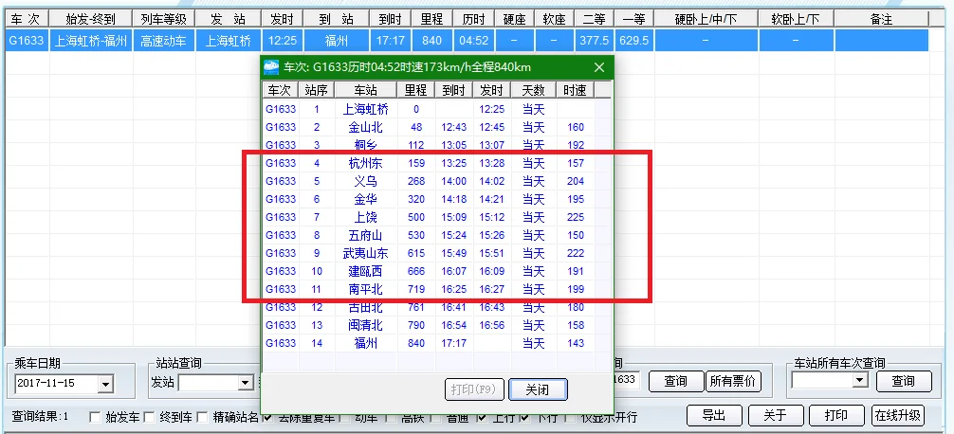Image resolution: width=954 pixels, height=434 pixels.
Task: Click the 天数 column header in dialog
Action: point(534,91)
